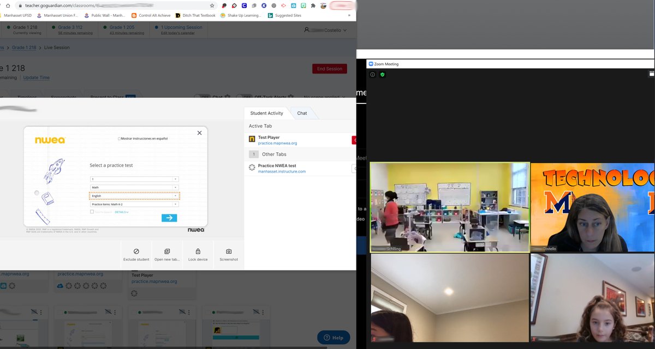Toggle the Chat switch in GoGuardian

(203, 97)
